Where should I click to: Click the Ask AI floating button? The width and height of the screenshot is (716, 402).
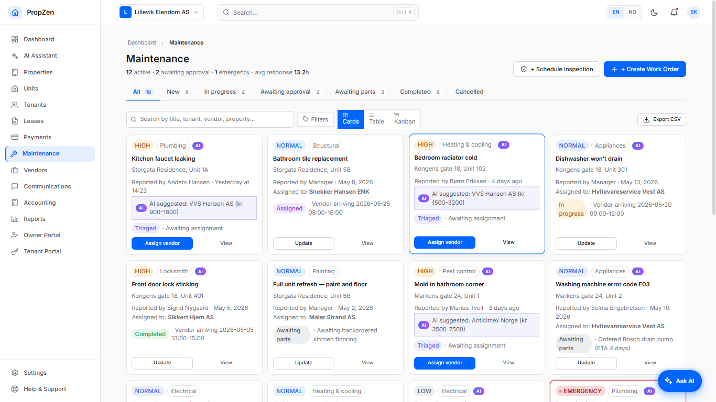pos(680,381)
